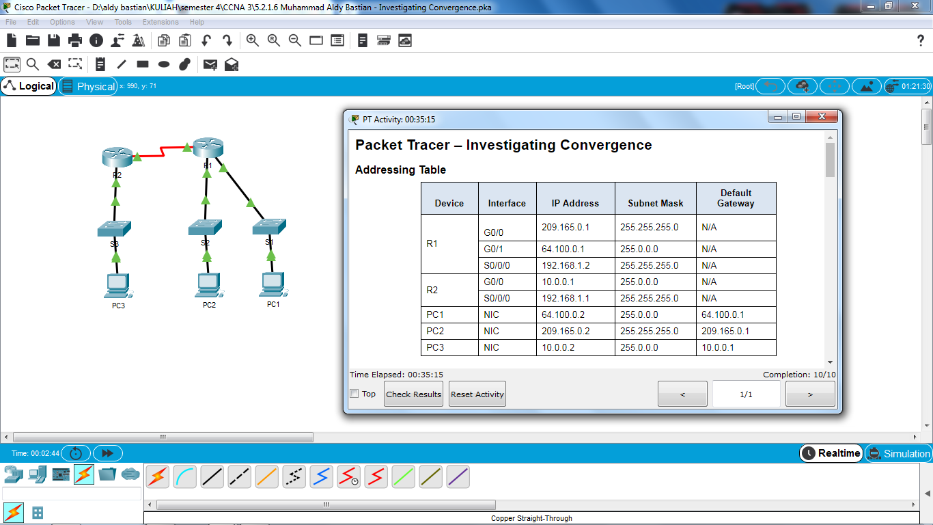Image resolution: width=933 pixels, height=525 pixels.
Task: Open the Options menu
Action: [x=62, y=22]
